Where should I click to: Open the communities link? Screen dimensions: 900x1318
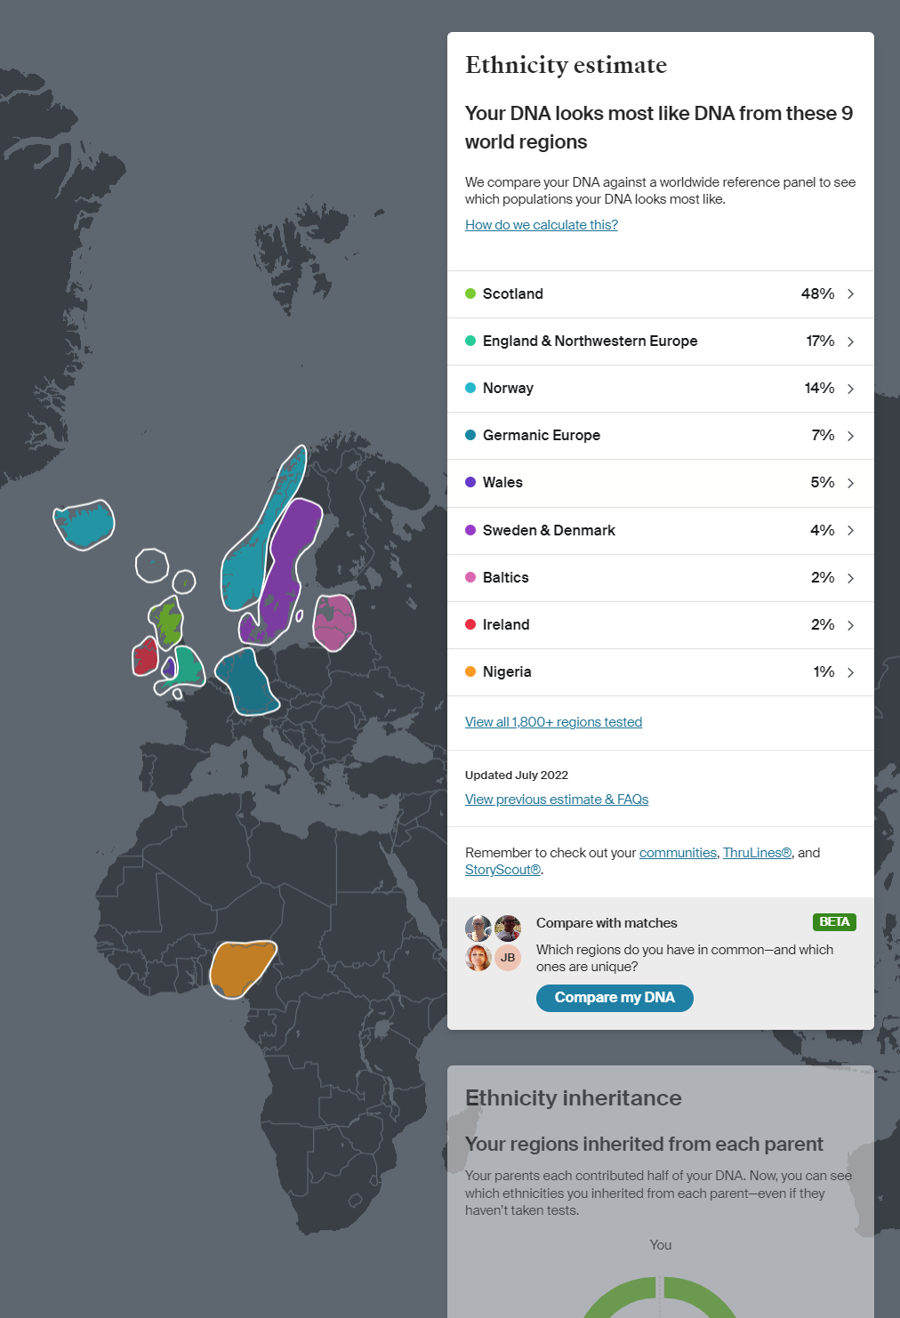(x=677, y=853)
